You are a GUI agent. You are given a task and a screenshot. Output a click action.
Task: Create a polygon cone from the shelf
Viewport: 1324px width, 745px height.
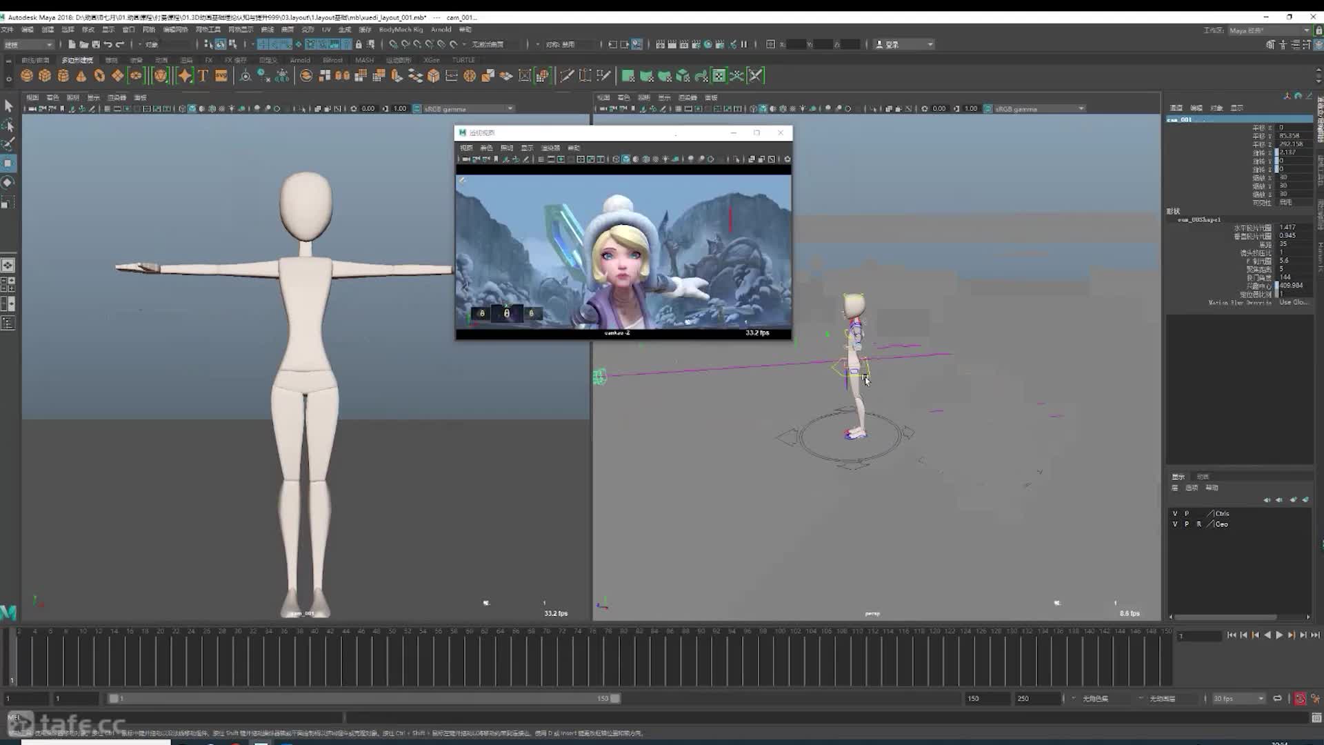81,76
